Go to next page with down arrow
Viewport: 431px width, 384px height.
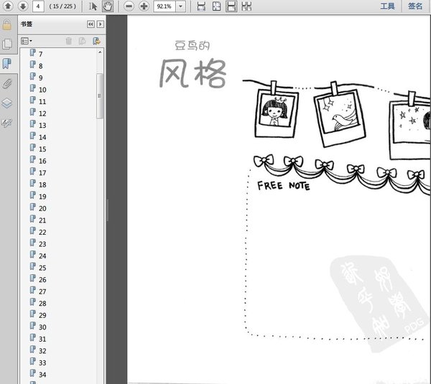(23, 6)
